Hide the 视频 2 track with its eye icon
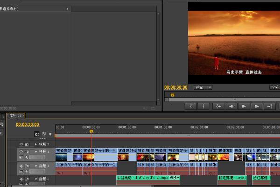280x187 pixels. [x=21, y=144]
